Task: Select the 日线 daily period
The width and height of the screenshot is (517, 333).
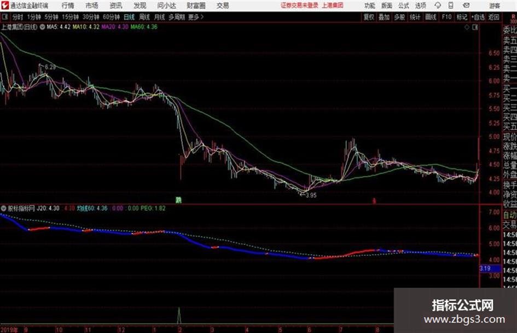Action: tap(129, 17)
